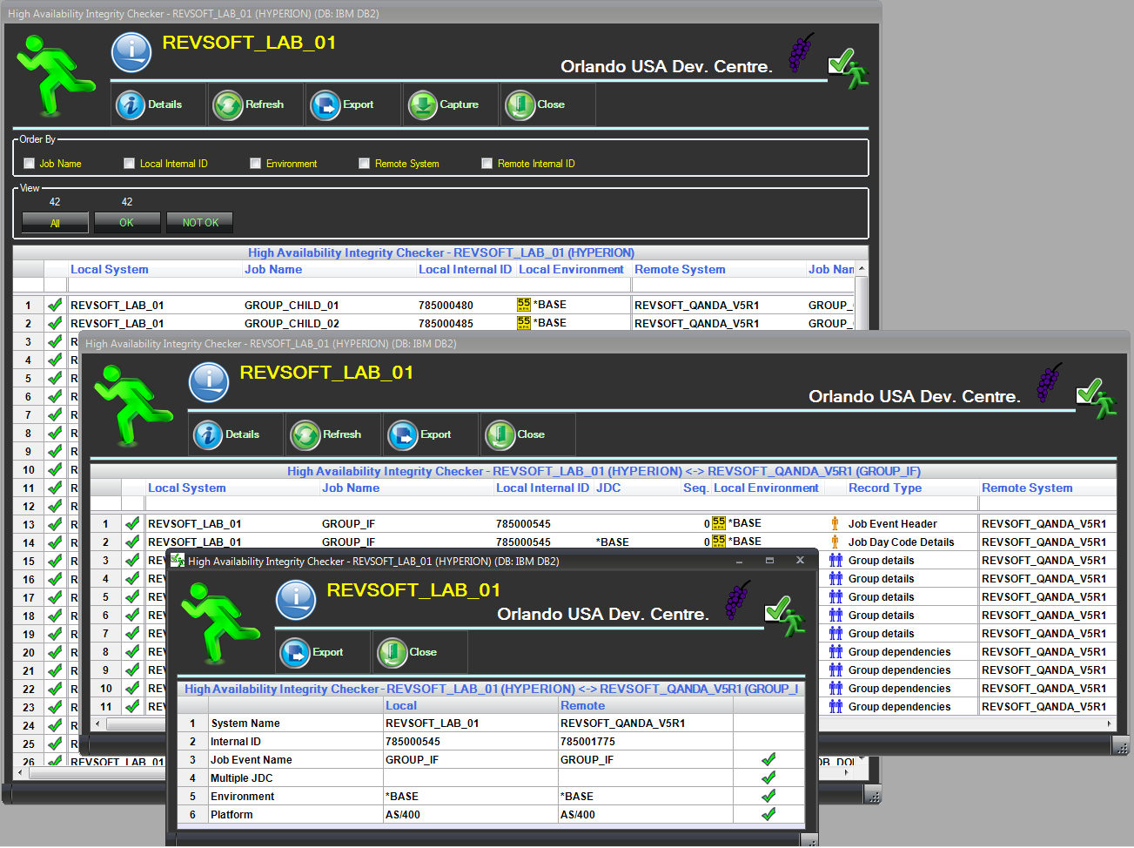The image size is (1134, 848).
Task: Show All records in view
Action: [55, 223]
